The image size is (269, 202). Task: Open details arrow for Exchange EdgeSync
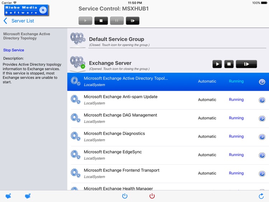pyautogui.click(x=262, y=155)
